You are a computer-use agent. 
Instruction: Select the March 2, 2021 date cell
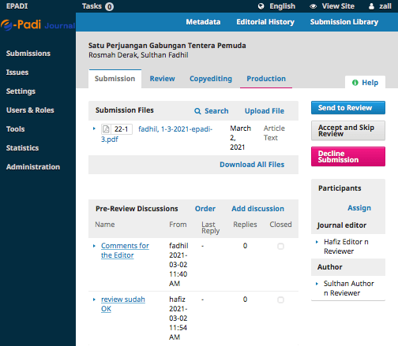click(x=240, y=138)
